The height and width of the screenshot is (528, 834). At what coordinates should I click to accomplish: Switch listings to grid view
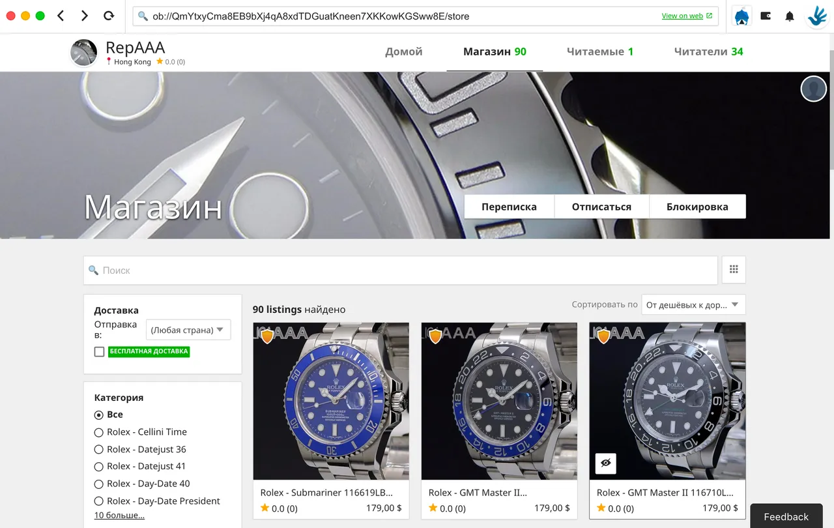(734, 269)
